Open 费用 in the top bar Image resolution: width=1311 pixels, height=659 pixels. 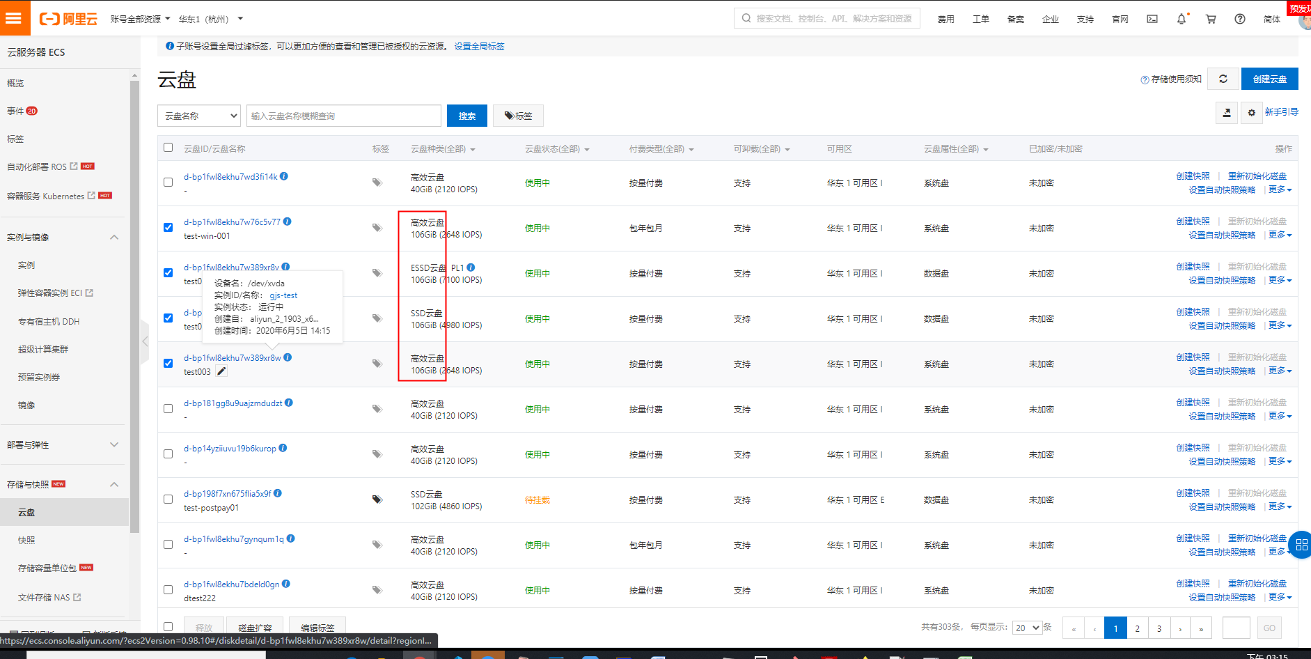[x=946, y=19]
